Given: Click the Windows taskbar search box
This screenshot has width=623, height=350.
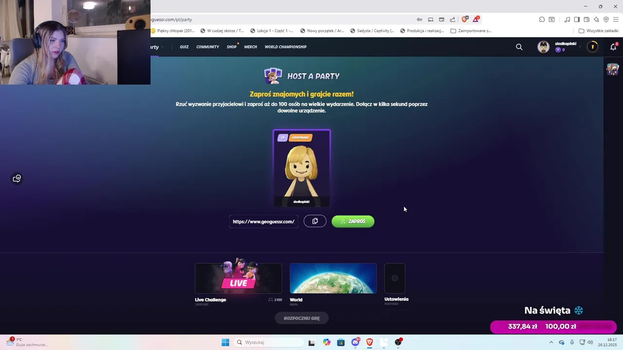Looking at the screenshot, I should pos(269,342).
